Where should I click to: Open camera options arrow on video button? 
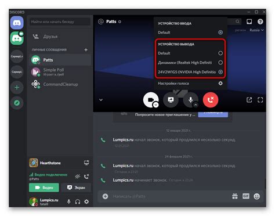[155, 105]
